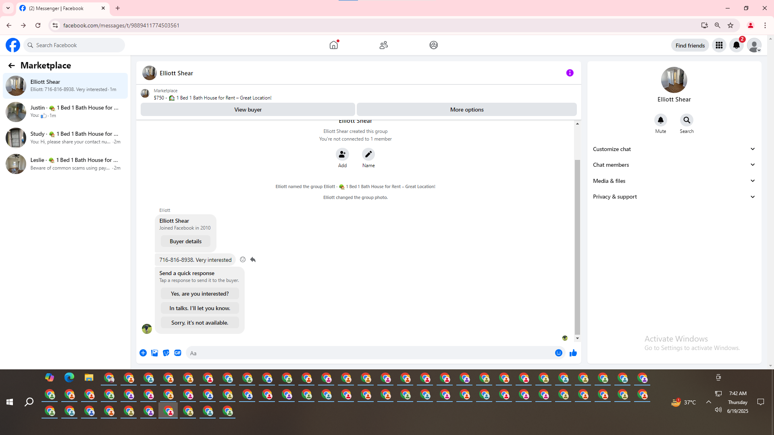Choose a sticker
The image size is (774, 435).
[x=166, y=353]
